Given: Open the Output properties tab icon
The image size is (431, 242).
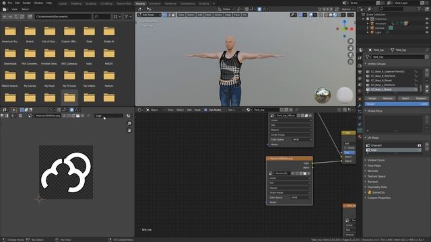Looking at the screenshot, I should point(360,72).
